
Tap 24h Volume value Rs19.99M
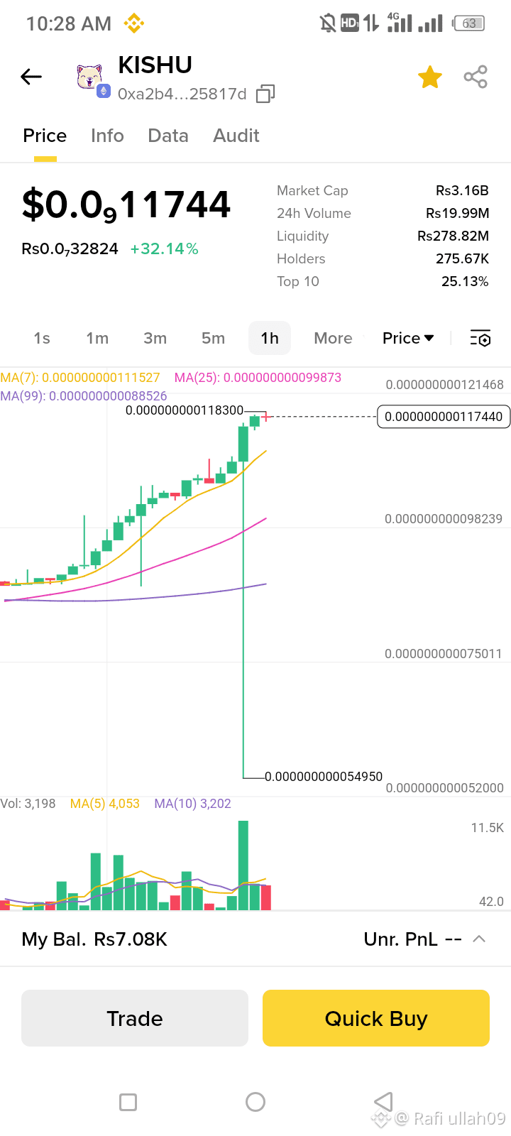pos(457,213)
